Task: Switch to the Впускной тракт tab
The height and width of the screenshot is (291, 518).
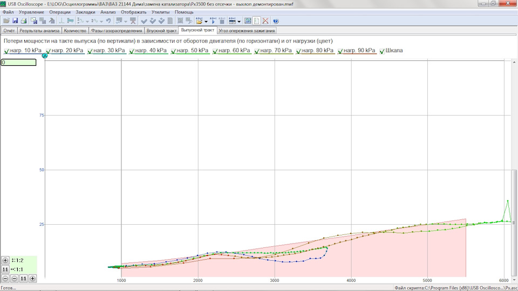Action: coord(162,31)
